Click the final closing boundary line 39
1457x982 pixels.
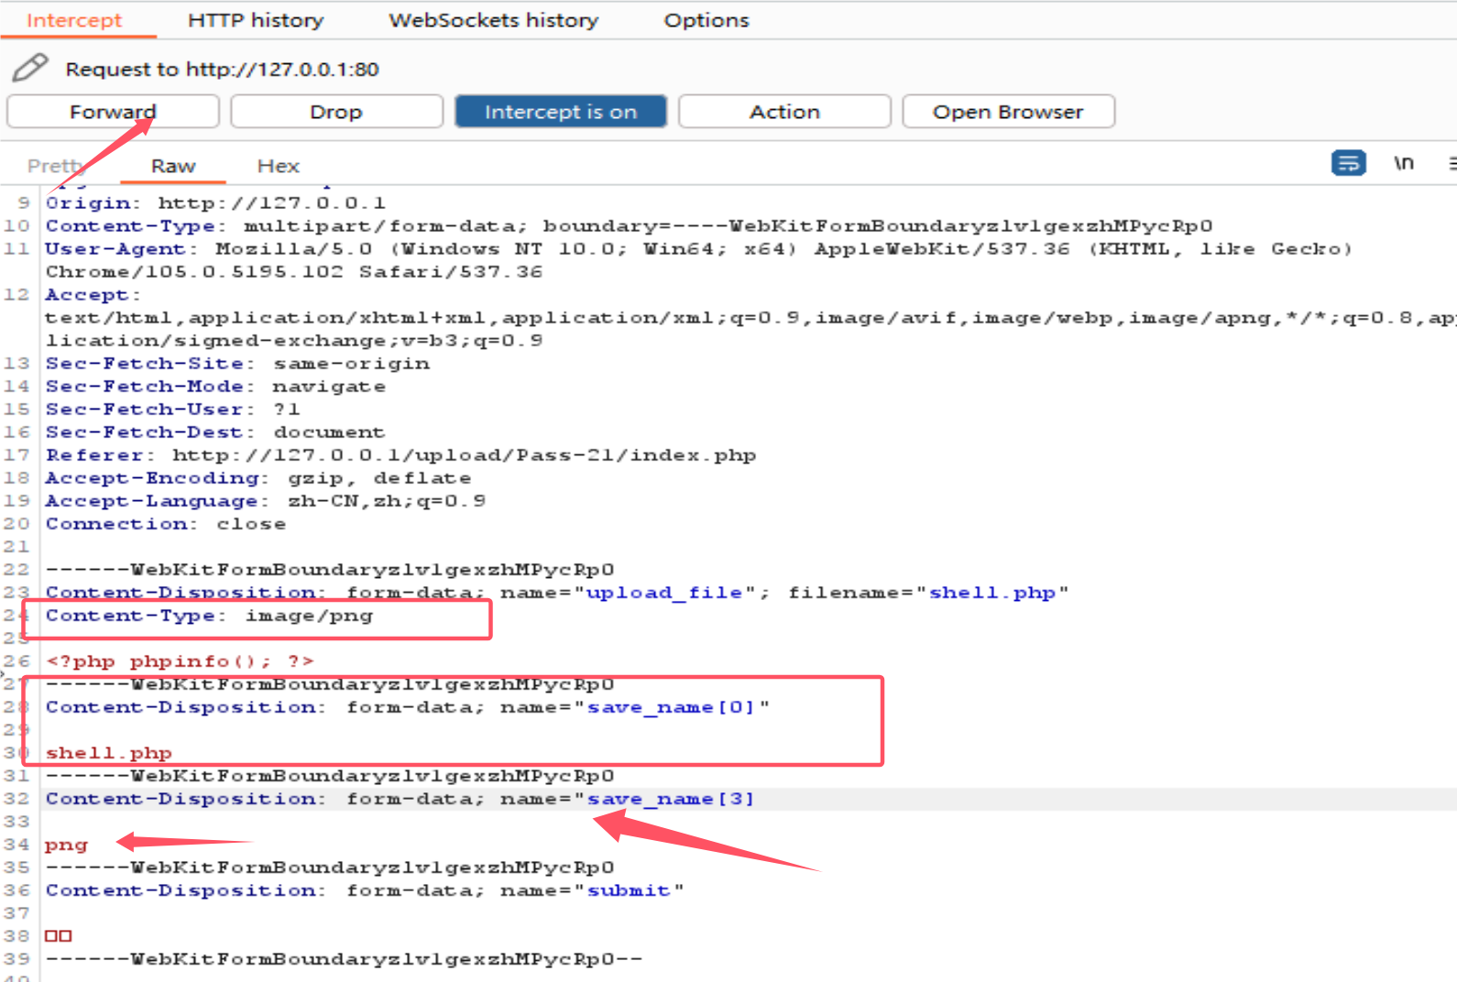(x=345, y=959)
